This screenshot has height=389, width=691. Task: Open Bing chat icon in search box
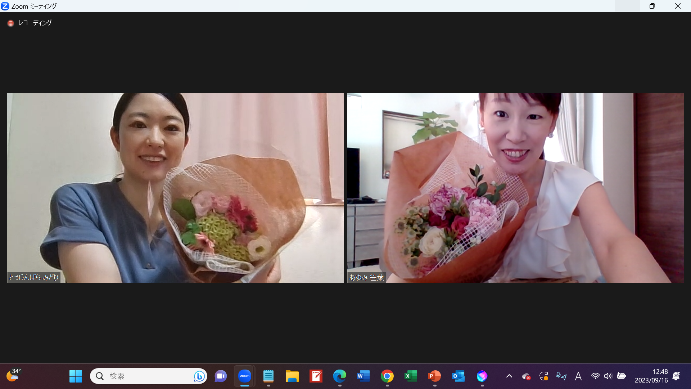click(199, 376)
